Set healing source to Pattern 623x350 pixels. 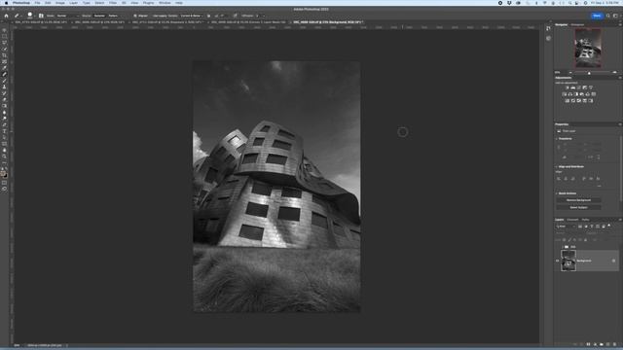point(113,16)
